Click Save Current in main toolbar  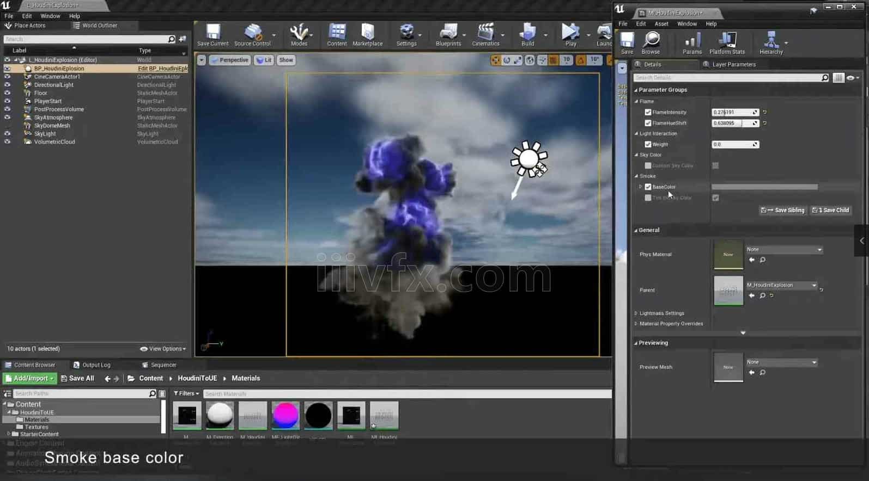tap(212, 35)
